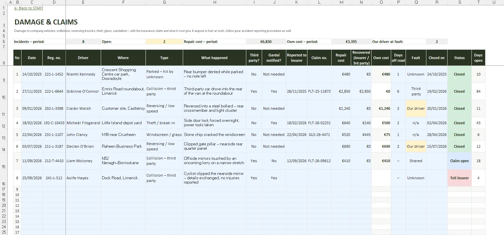Select driver cell Mícheál Fitzgerald
The width and height of the screenshot is (504, 235).
point(83,123)
